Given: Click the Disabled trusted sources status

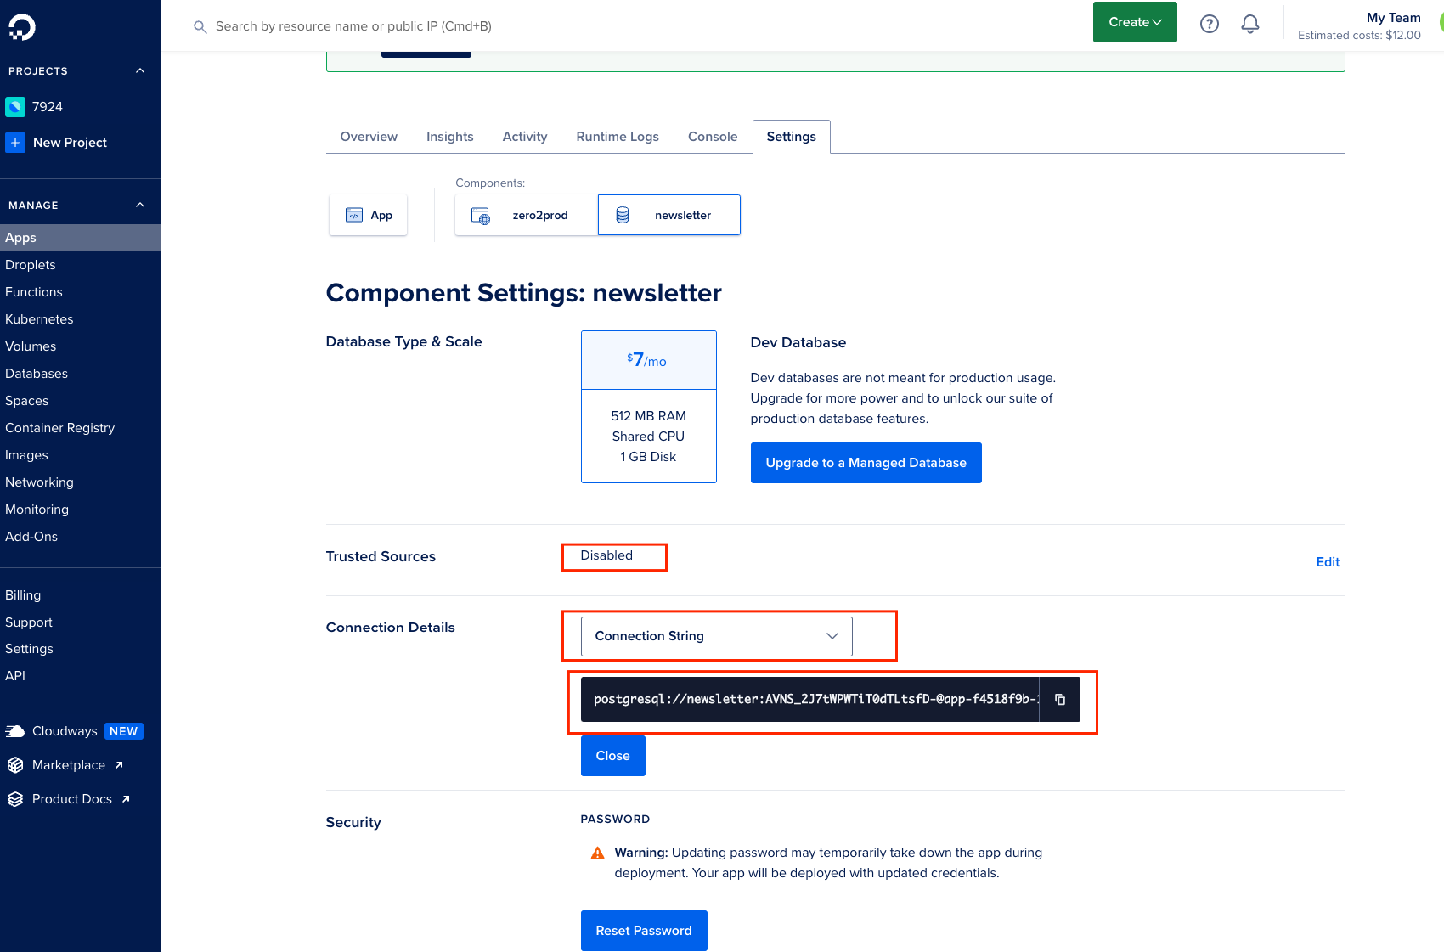Looking at the screenshot, I should click(x=606, y=555).
